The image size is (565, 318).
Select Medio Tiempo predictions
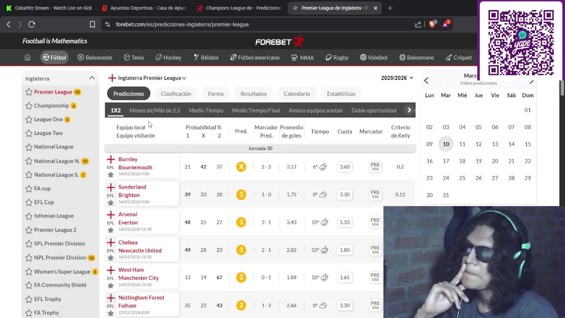tap(206, 110)
